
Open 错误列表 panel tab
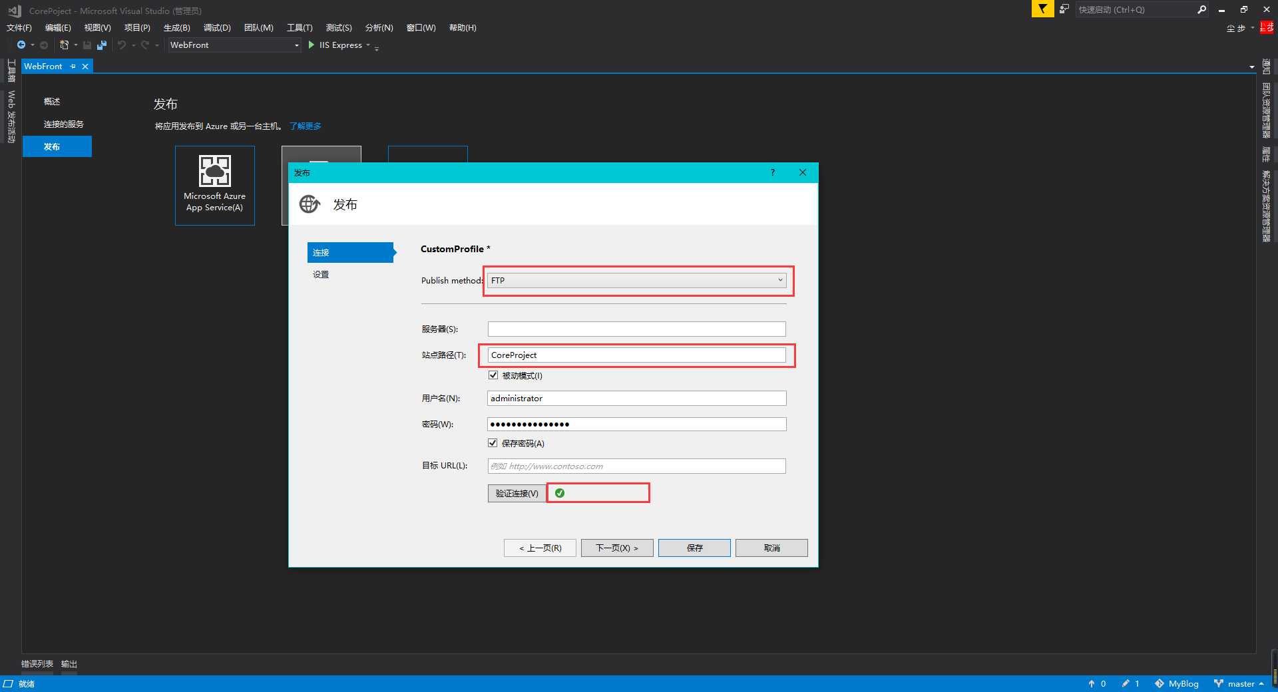(37, 664)
